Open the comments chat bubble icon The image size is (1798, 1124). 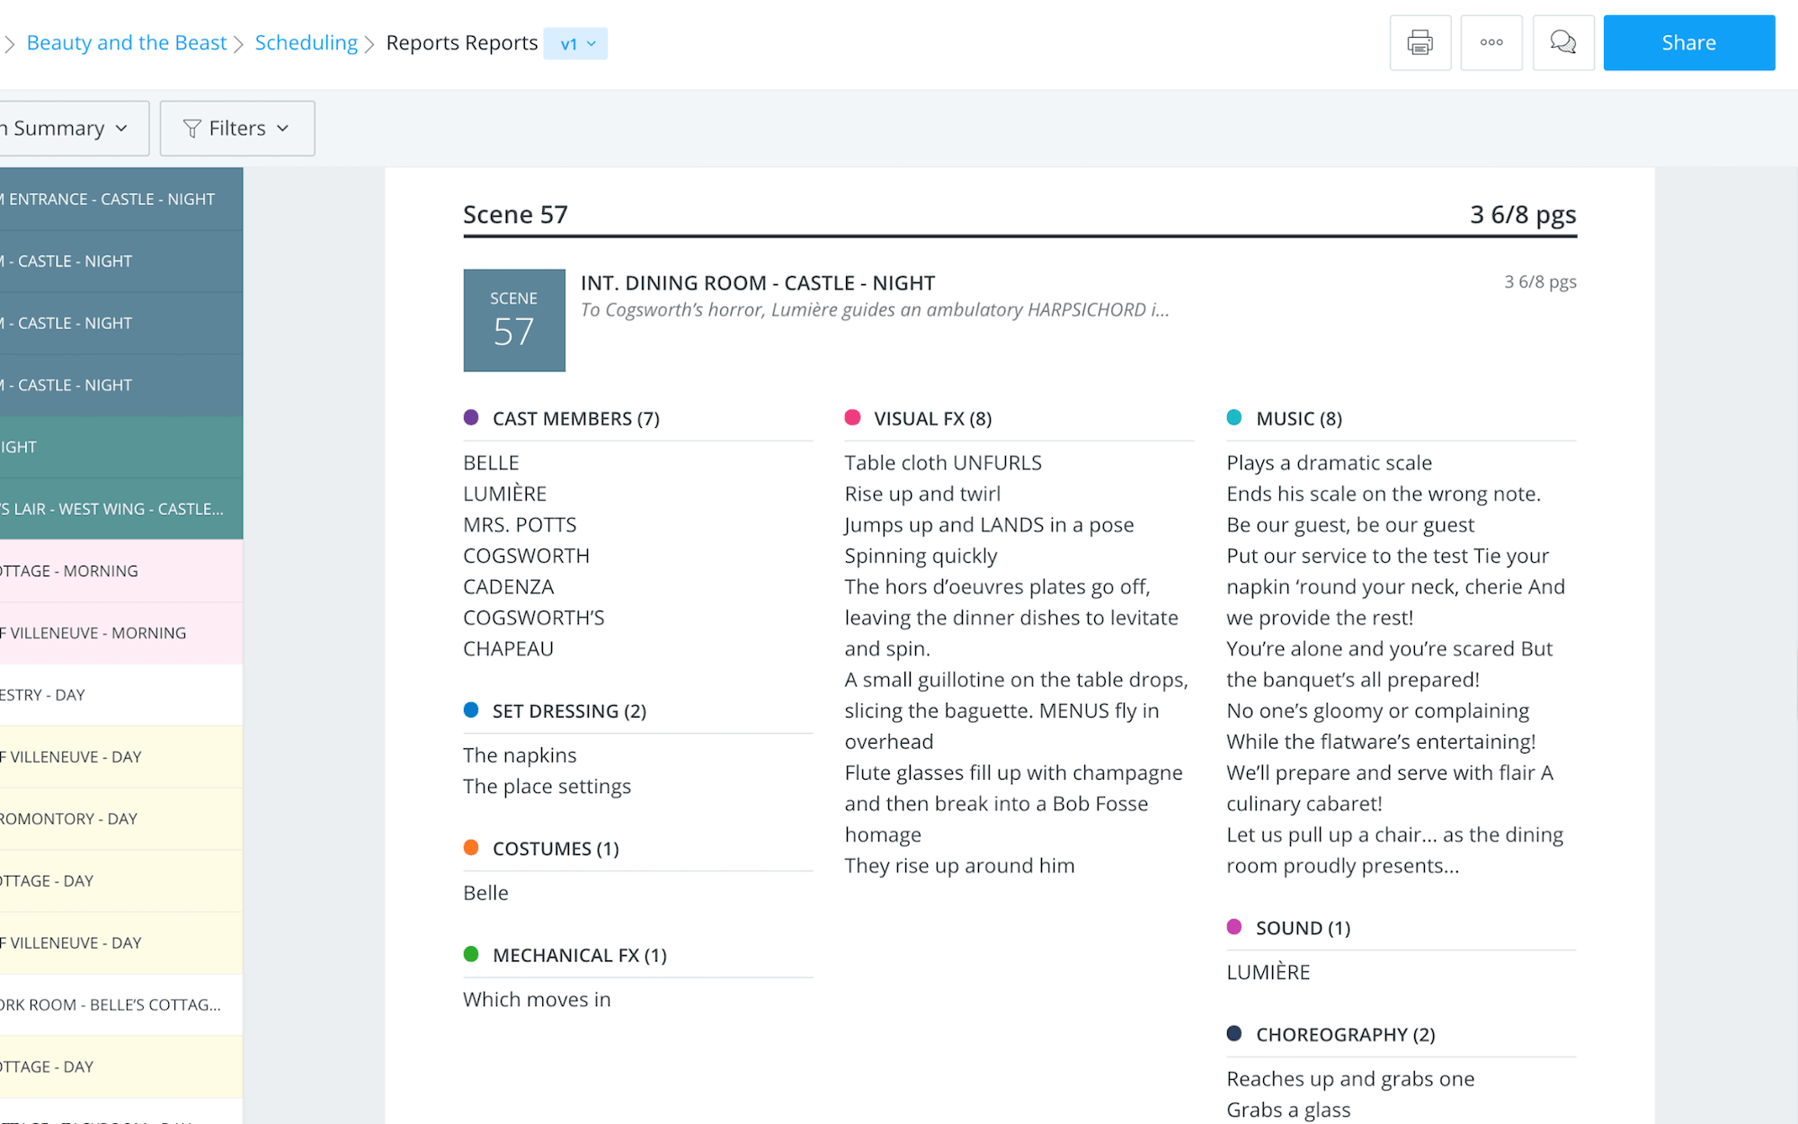pyautogui.click(x=1562, y=42)
